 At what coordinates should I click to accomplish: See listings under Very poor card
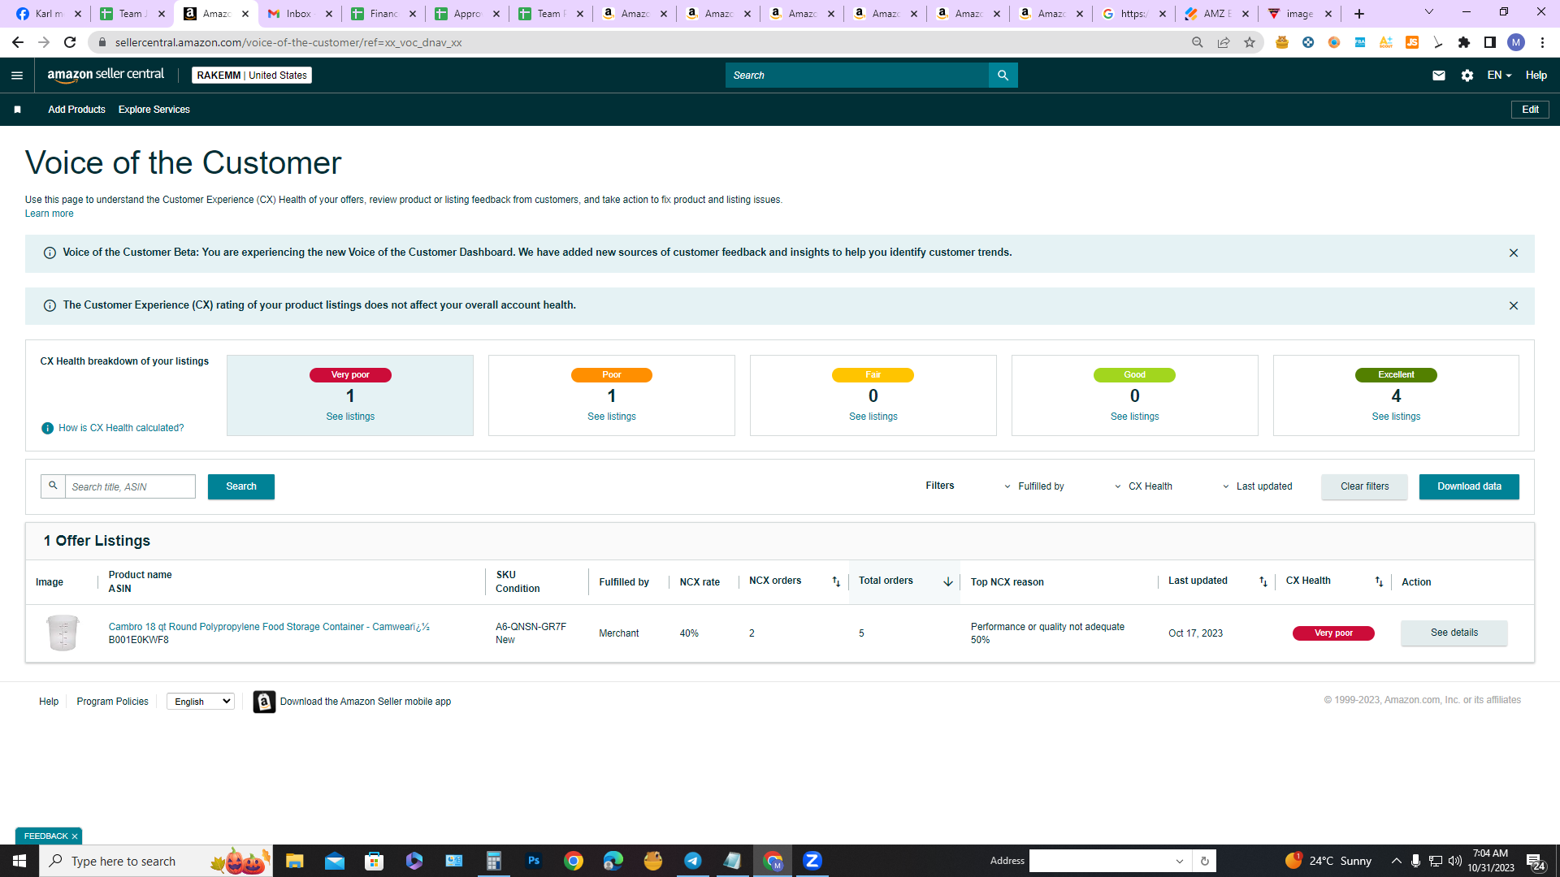(x=350, y=417)
